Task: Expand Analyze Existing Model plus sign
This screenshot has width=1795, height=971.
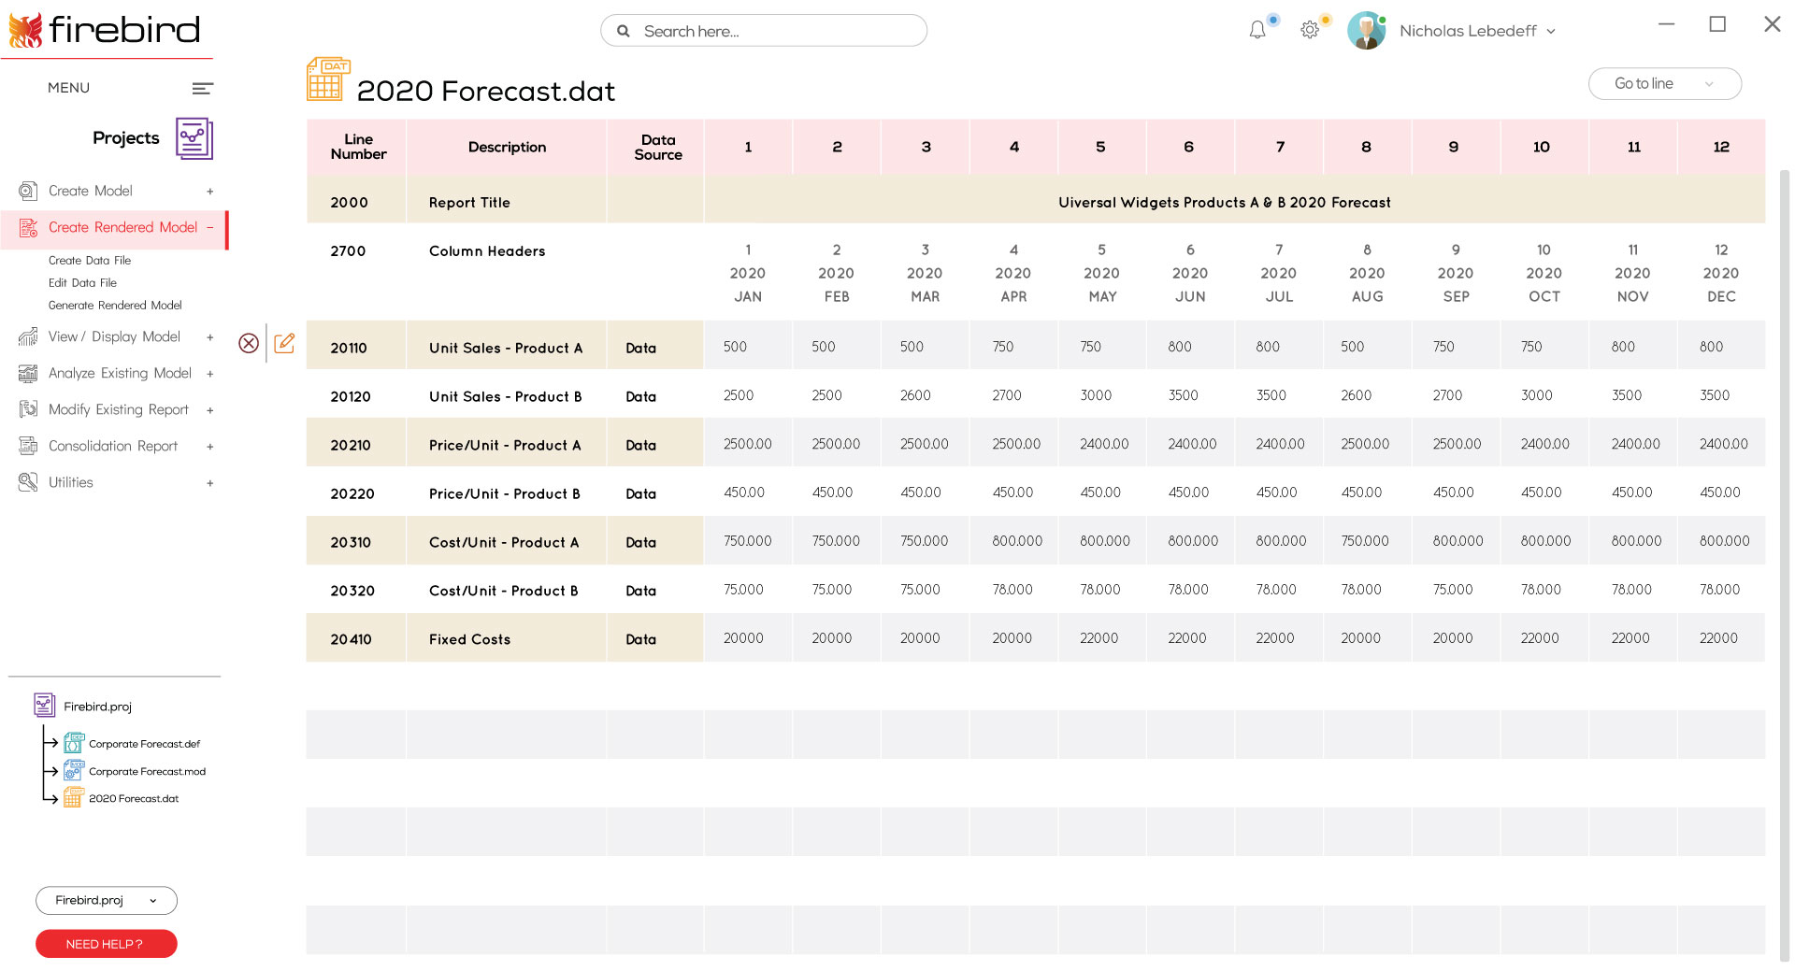Action: (210, 374)
